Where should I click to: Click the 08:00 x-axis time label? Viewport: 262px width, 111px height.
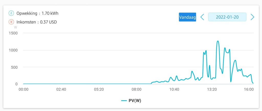click(x=137, y=89)
